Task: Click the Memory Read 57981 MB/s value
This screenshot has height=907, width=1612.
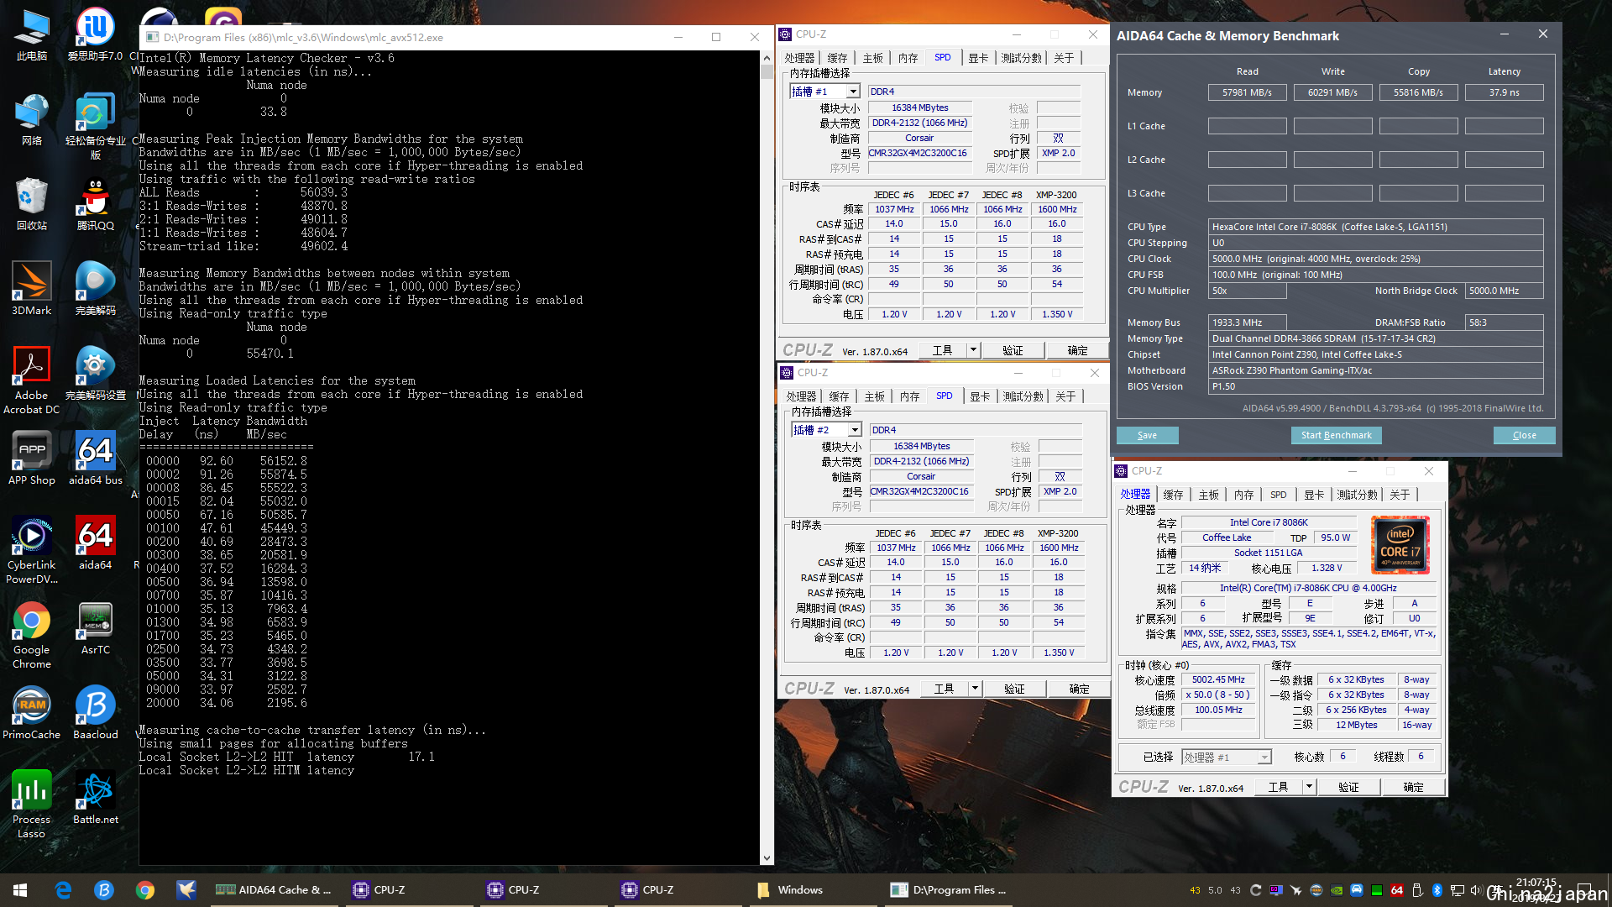Action: 1247,92
